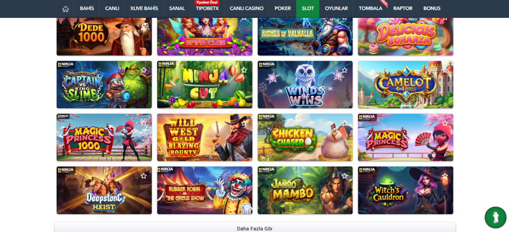This screenshot has height=232, width=509.
Task: Favorite the Captain vs King Slime game star
Action: (144, 70)
